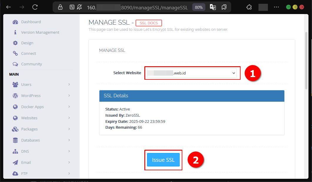Click the Design gear icon

pyautogui.click(x=15, y=43)
